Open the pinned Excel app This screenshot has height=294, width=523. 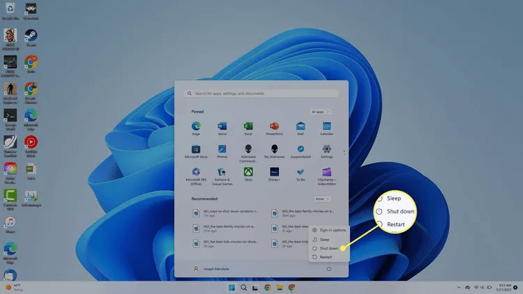(x=248, y=128)
